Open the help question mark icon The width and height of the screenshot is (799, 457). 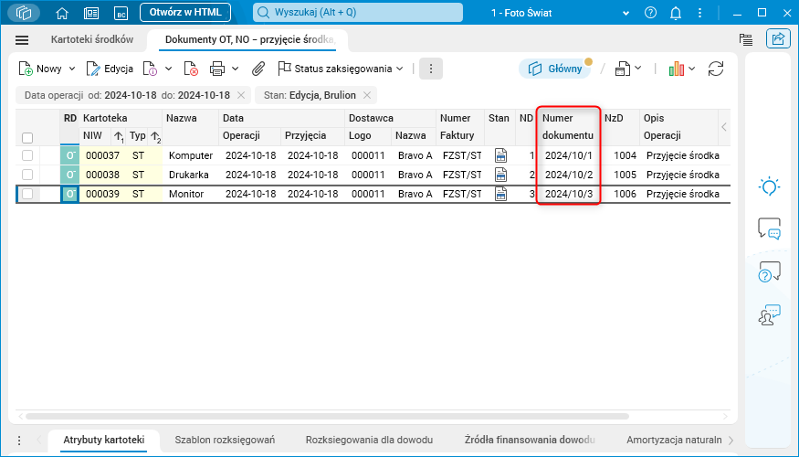(x=650, y=13)
